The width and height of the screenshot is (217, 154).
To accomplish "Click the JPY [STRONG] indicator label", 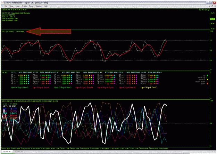I will pyautogui.click(x=8, y=32).
